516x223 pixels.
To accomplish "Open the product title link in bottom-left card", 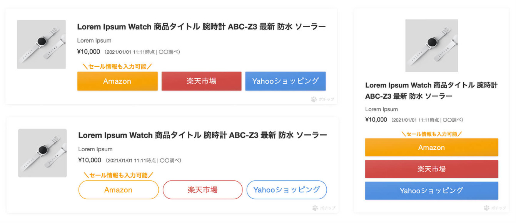I will [x=202, y=135].
